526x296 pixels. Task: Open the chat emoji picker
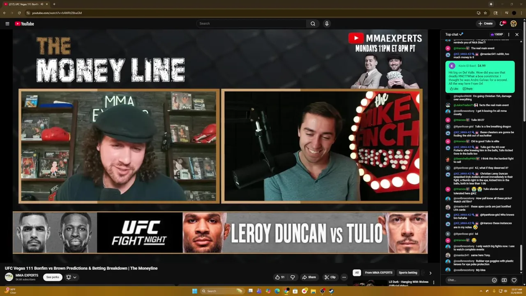pyautogui.click(x=494, y=280)
